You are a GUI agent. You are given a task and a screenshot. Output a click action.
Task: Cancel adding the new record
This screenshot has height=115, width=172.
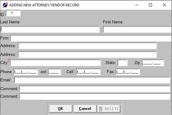(85, 109)
